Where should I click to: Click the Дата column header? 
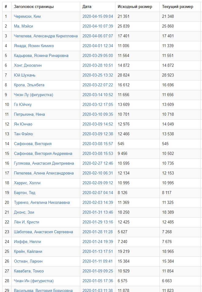[x=87, y=7]
